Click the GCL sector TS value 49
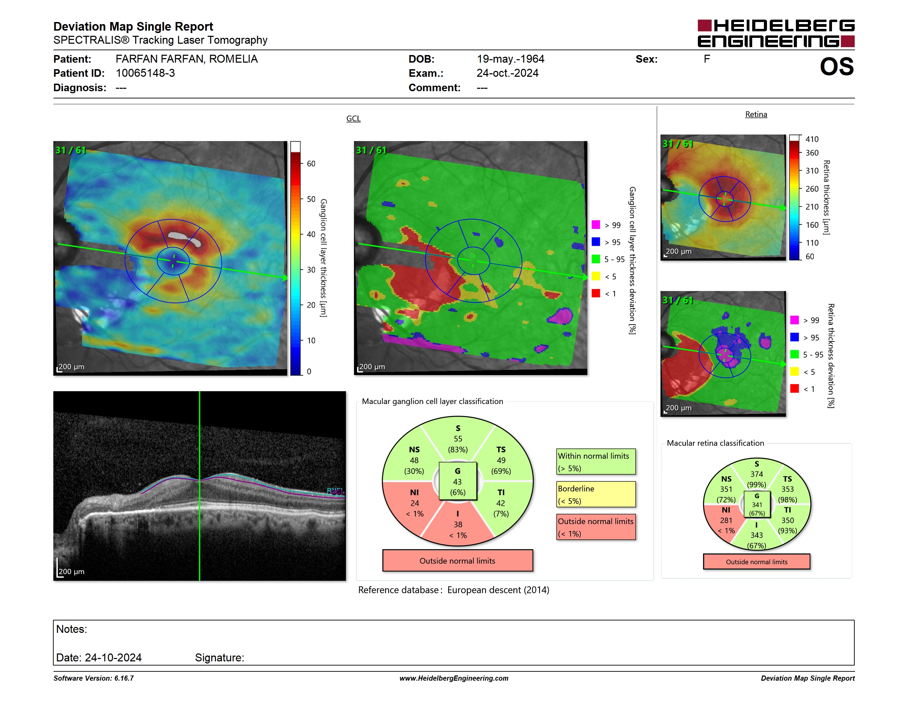This screenshot has height=702, width=908. [501, 460]
